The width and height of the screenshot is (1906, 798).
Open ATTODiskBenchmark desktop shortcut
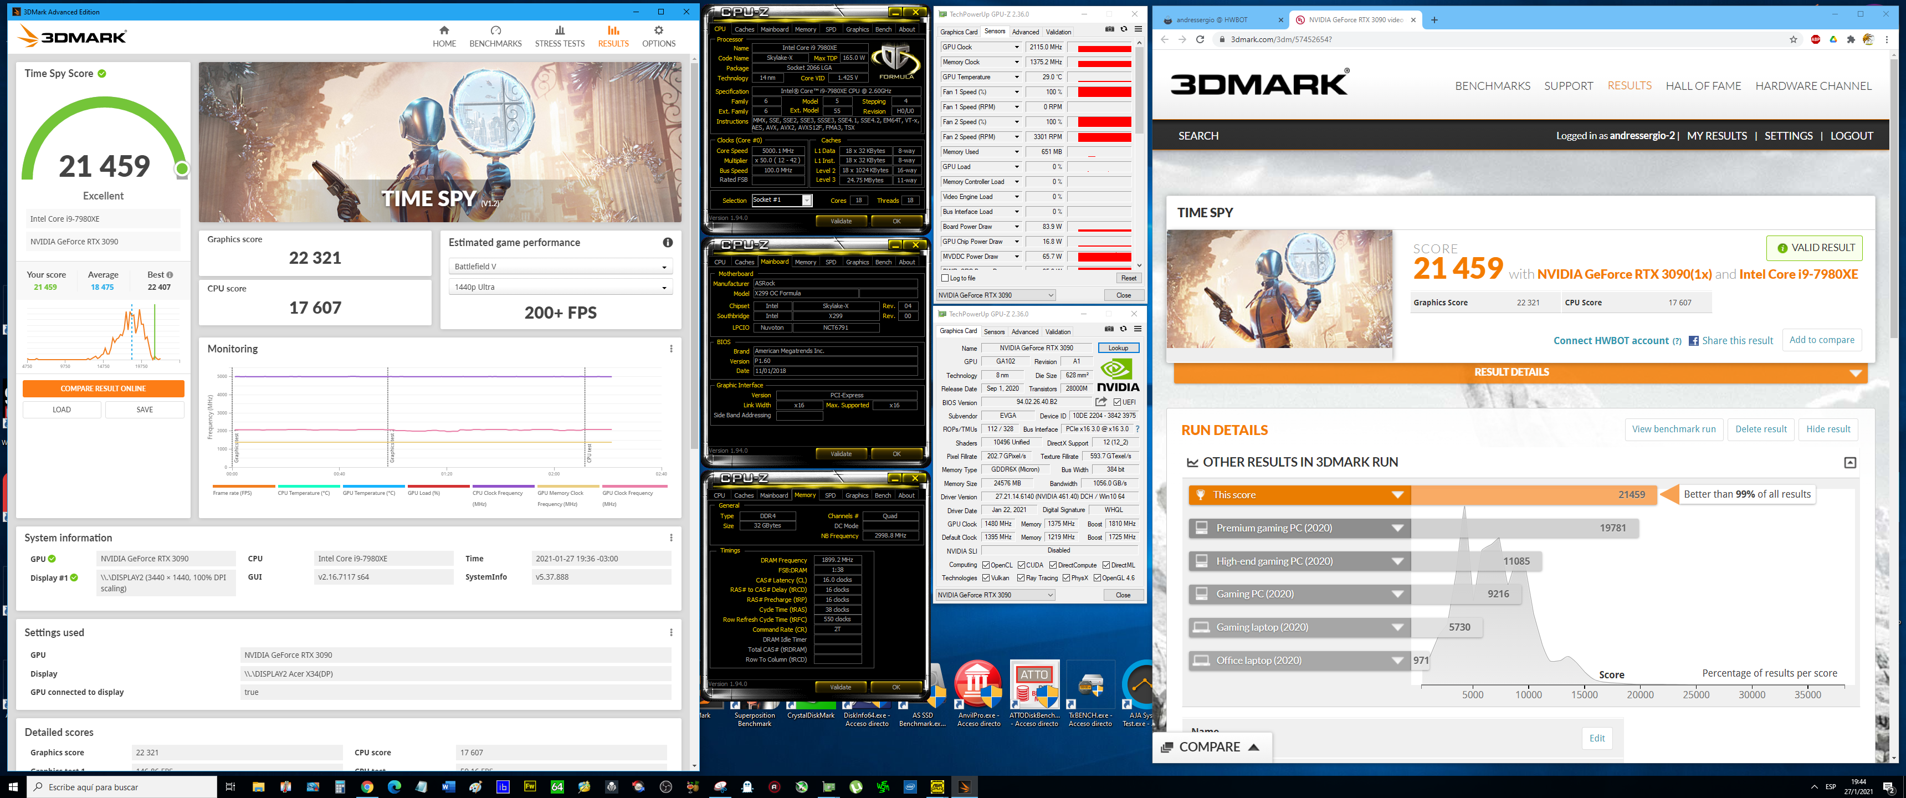[x=1035, y=694]
